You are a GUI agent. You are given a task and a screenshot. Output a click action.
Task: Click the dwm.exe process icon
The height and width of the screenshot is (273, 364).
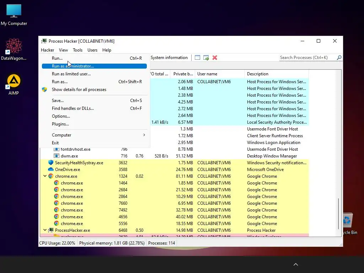57,156
